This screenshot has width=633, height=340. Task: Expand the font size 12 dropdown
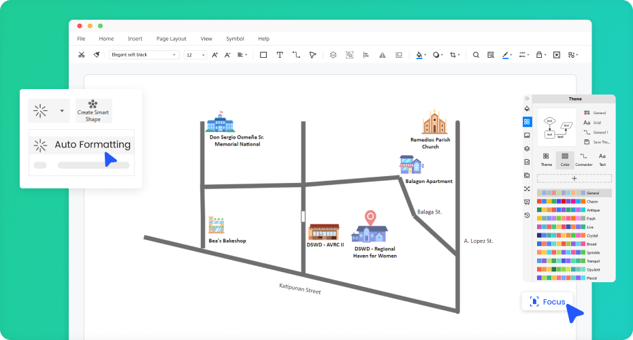point(195,55)
